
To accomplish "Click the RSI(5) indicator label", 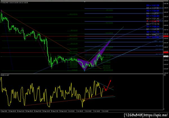I will pyautogui.click(x=5, y=75).
